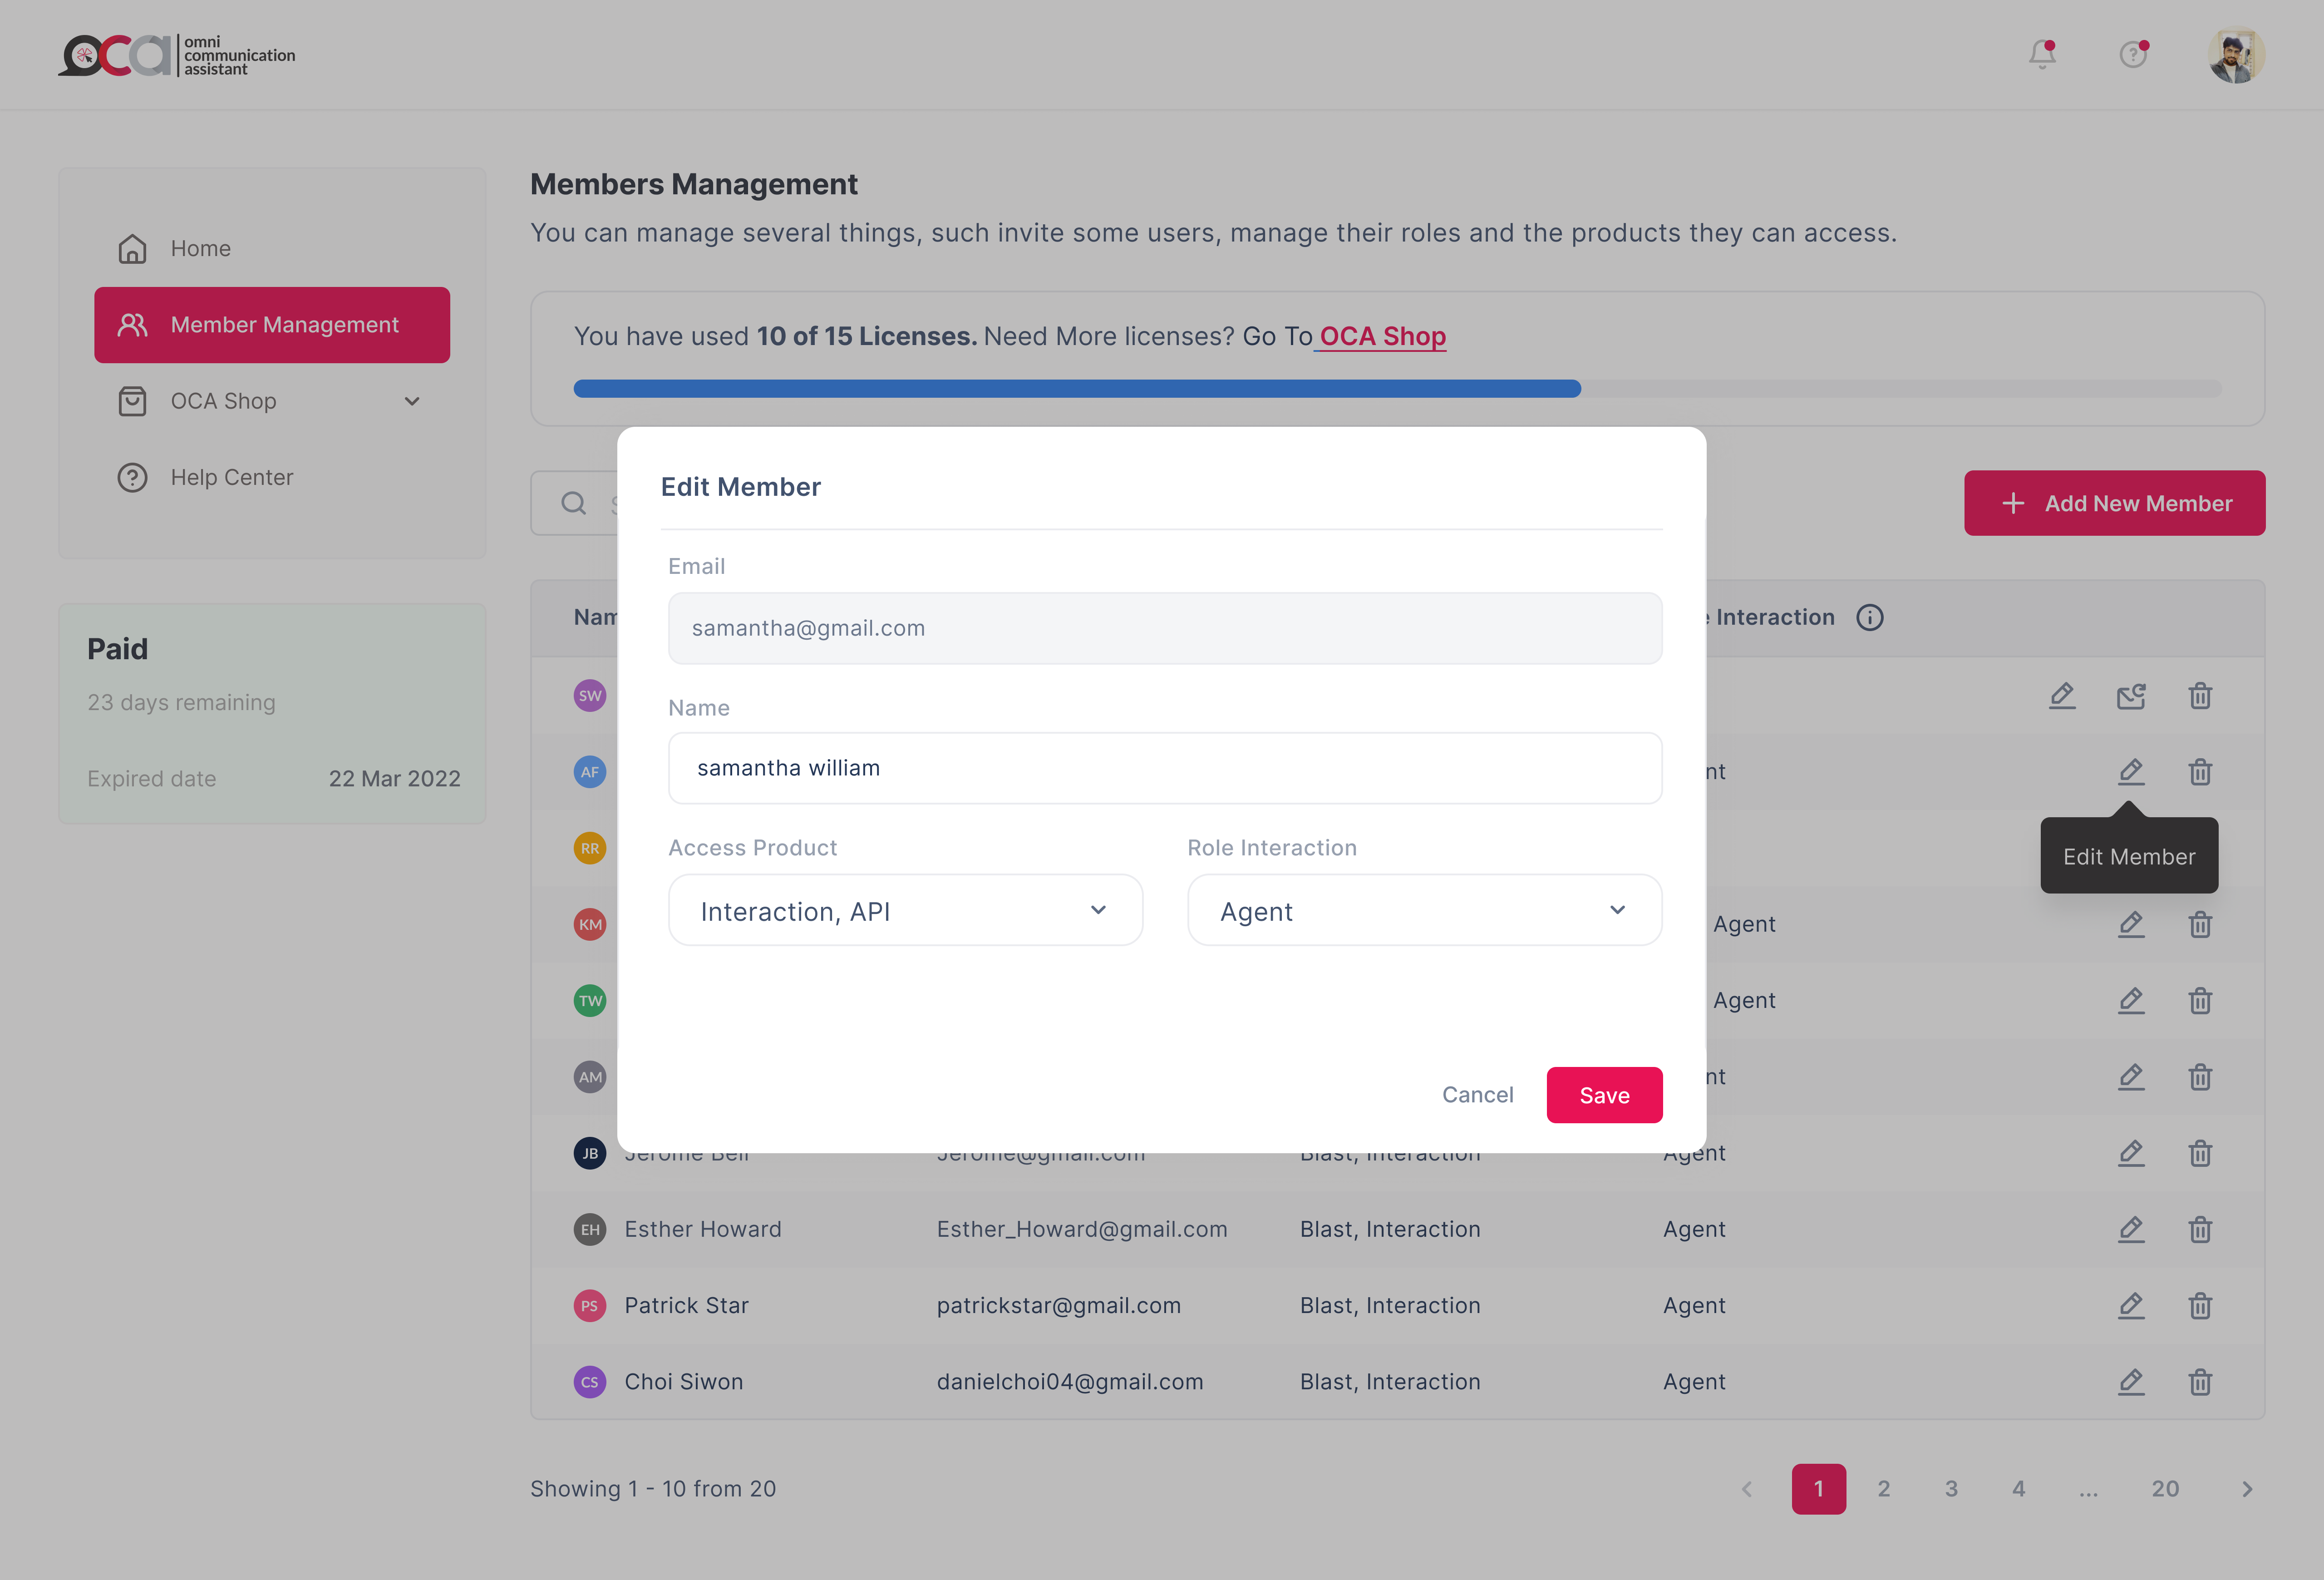Viewport: 2324px width, 1580px height.
Task: Click the license usage progress bar
Action: [1396, 388]
